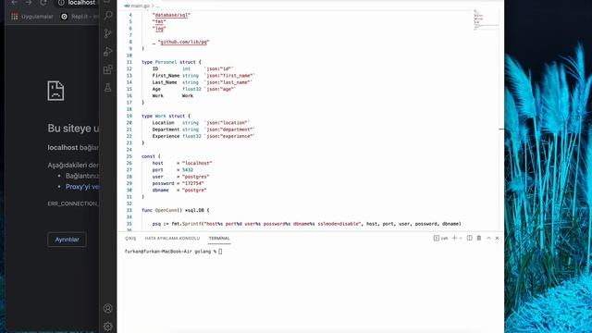
Task: Click the new terminal plus icon
Action: 454,238
